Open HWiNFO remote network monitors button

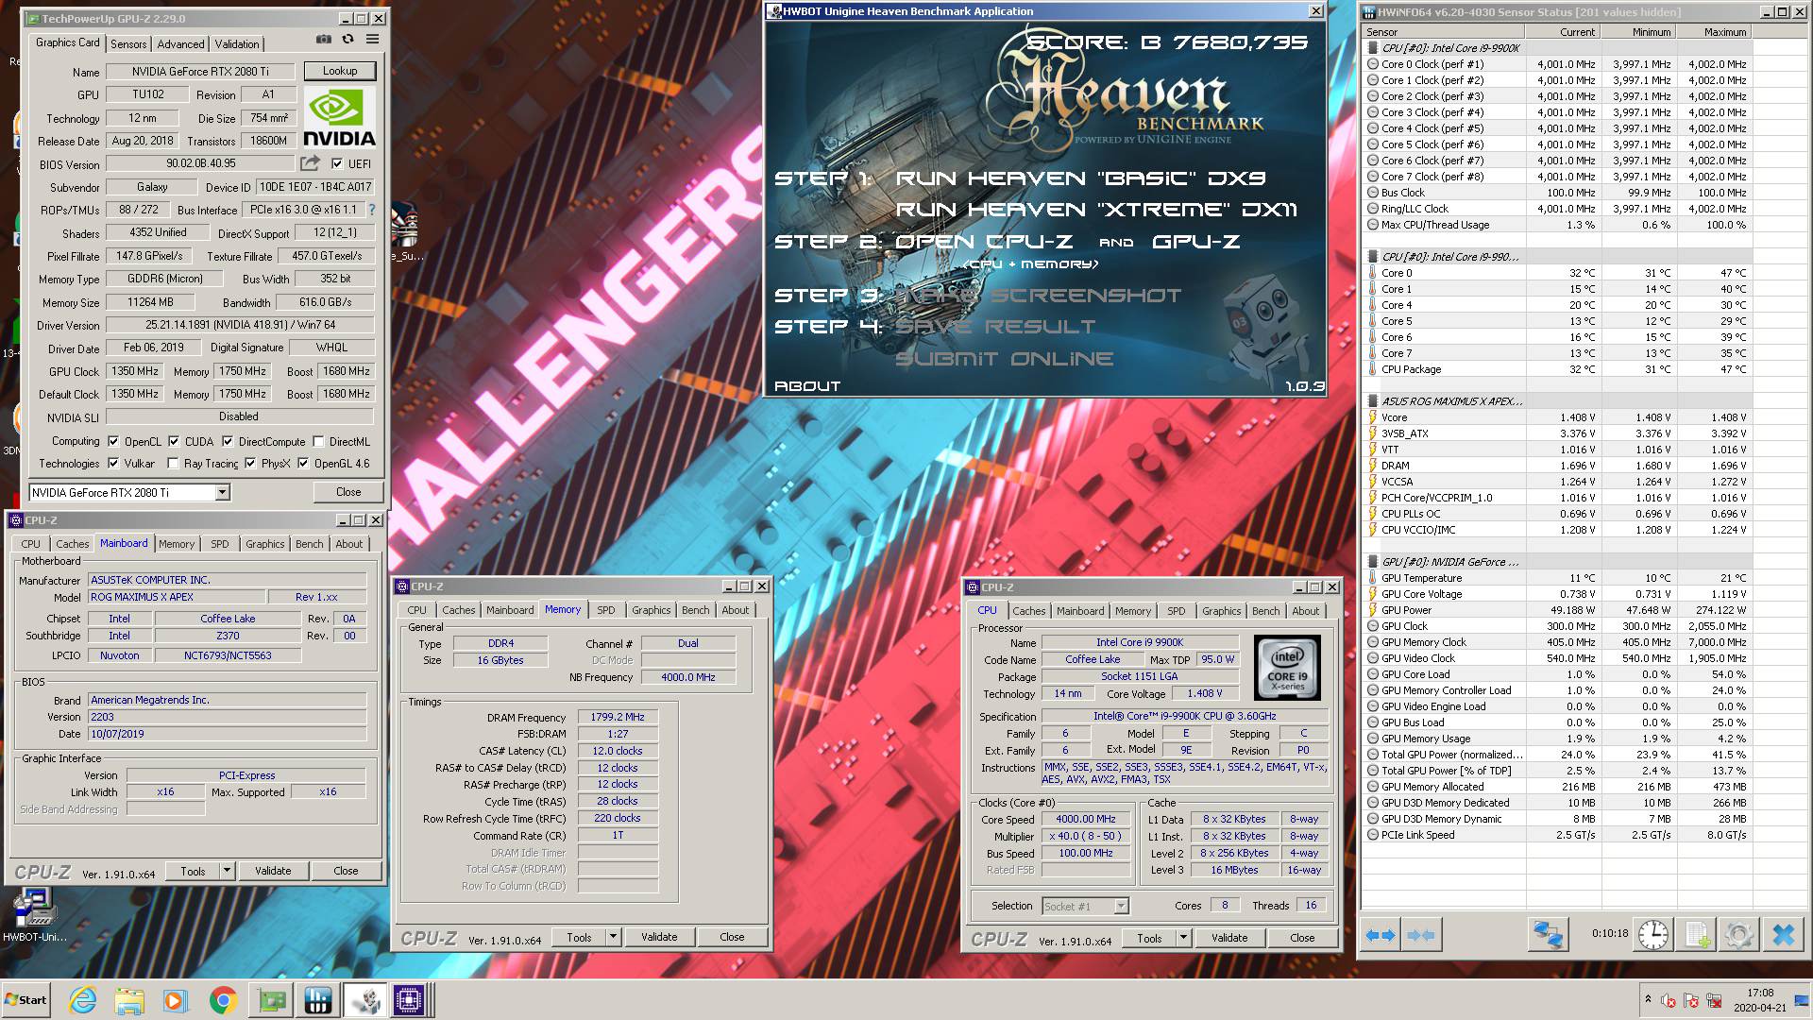point(1548,935)
